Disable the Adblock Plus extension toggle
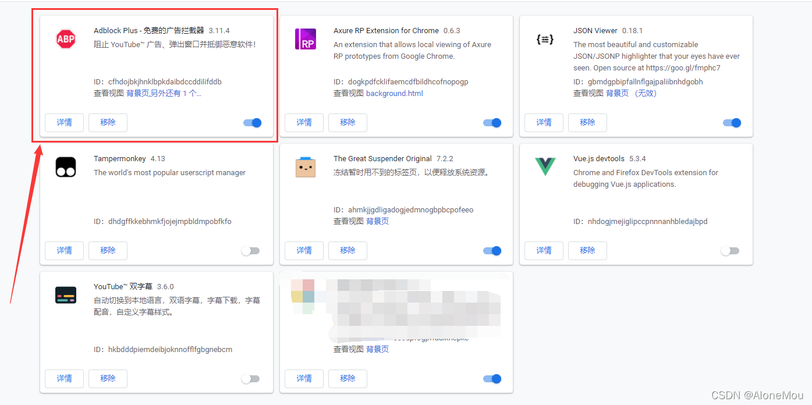The width and height of the screenshot is (812, 405). (253, 123)
